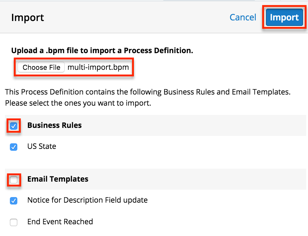Click the Please select the ones line
Viewport: 308px width, 236px height.
[x=78, y=103]
